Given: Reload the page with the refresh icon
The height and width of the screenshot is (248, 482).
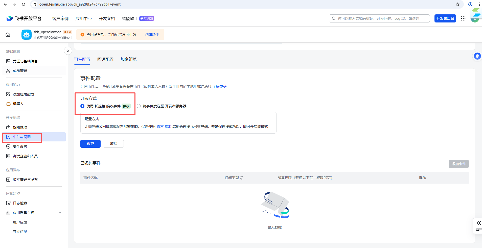Looking at the screenshot, I should tap(24, 4).
